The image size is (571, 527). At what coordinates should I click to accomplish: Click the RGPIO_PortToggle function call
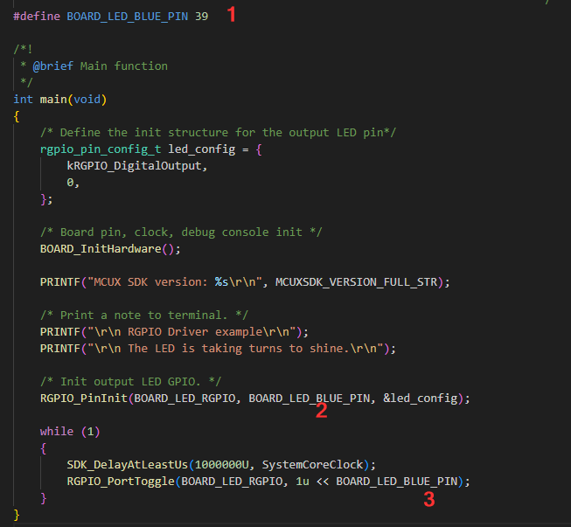tap(123, 482)
